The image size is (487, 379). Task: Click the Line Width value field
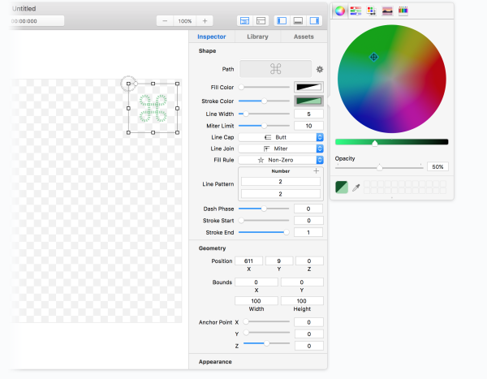(308, 114)
